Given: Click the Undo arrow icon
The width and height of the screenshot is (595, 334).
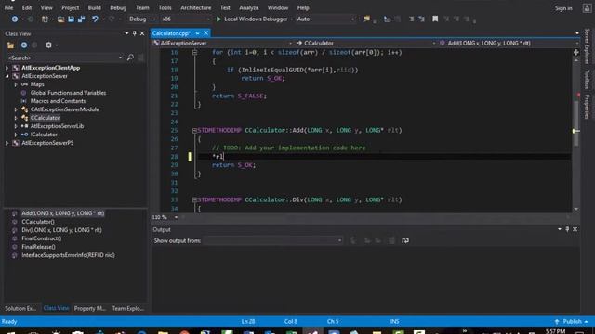Looking at the screenshot, I should click(95, 19).
